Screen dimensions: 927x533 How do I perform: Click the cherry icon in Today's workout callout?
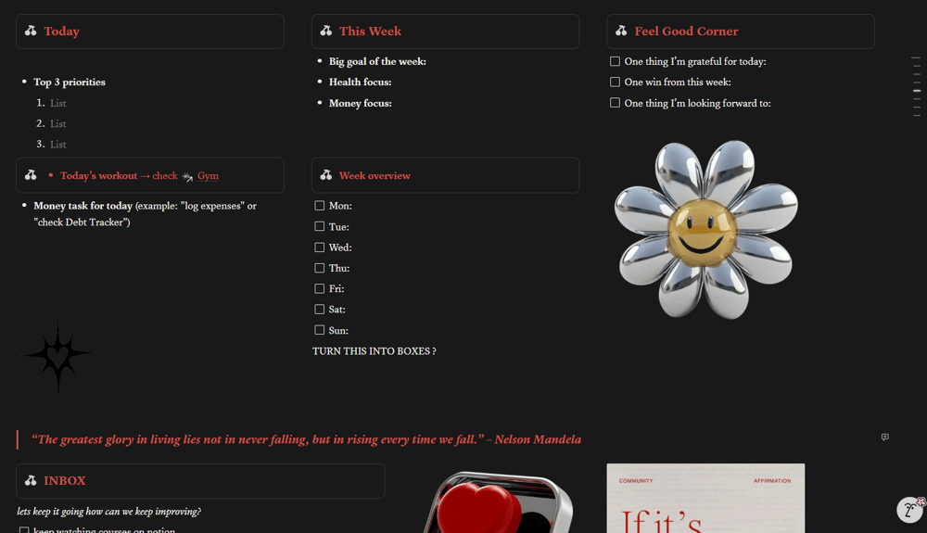(31, 175)
